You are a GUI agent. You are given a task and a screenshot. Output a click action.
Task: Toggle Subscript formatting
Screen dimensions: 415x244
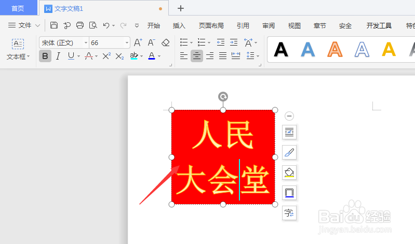point(119,56)
